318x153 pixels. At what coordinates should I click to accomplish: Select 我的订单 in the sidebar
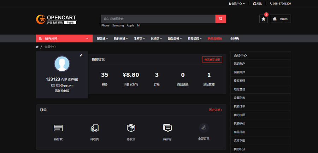click(261, 106)
